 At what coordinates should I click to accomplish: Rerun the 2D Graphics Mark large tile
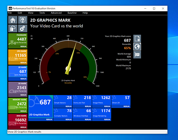point(49,120)
